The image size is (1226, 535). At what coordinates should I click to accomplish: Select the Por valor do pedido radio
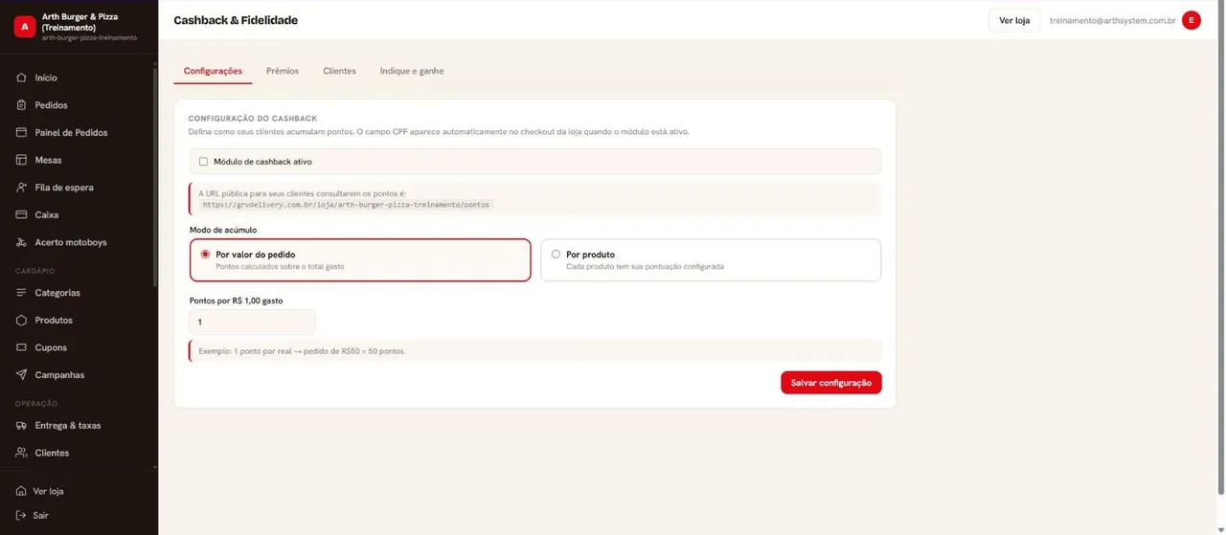coord(205,255)
